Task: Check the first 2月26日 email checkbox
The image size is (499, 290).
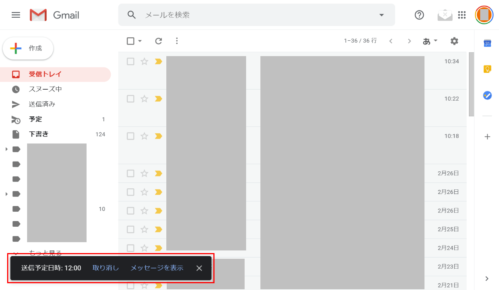Action: 131,173
